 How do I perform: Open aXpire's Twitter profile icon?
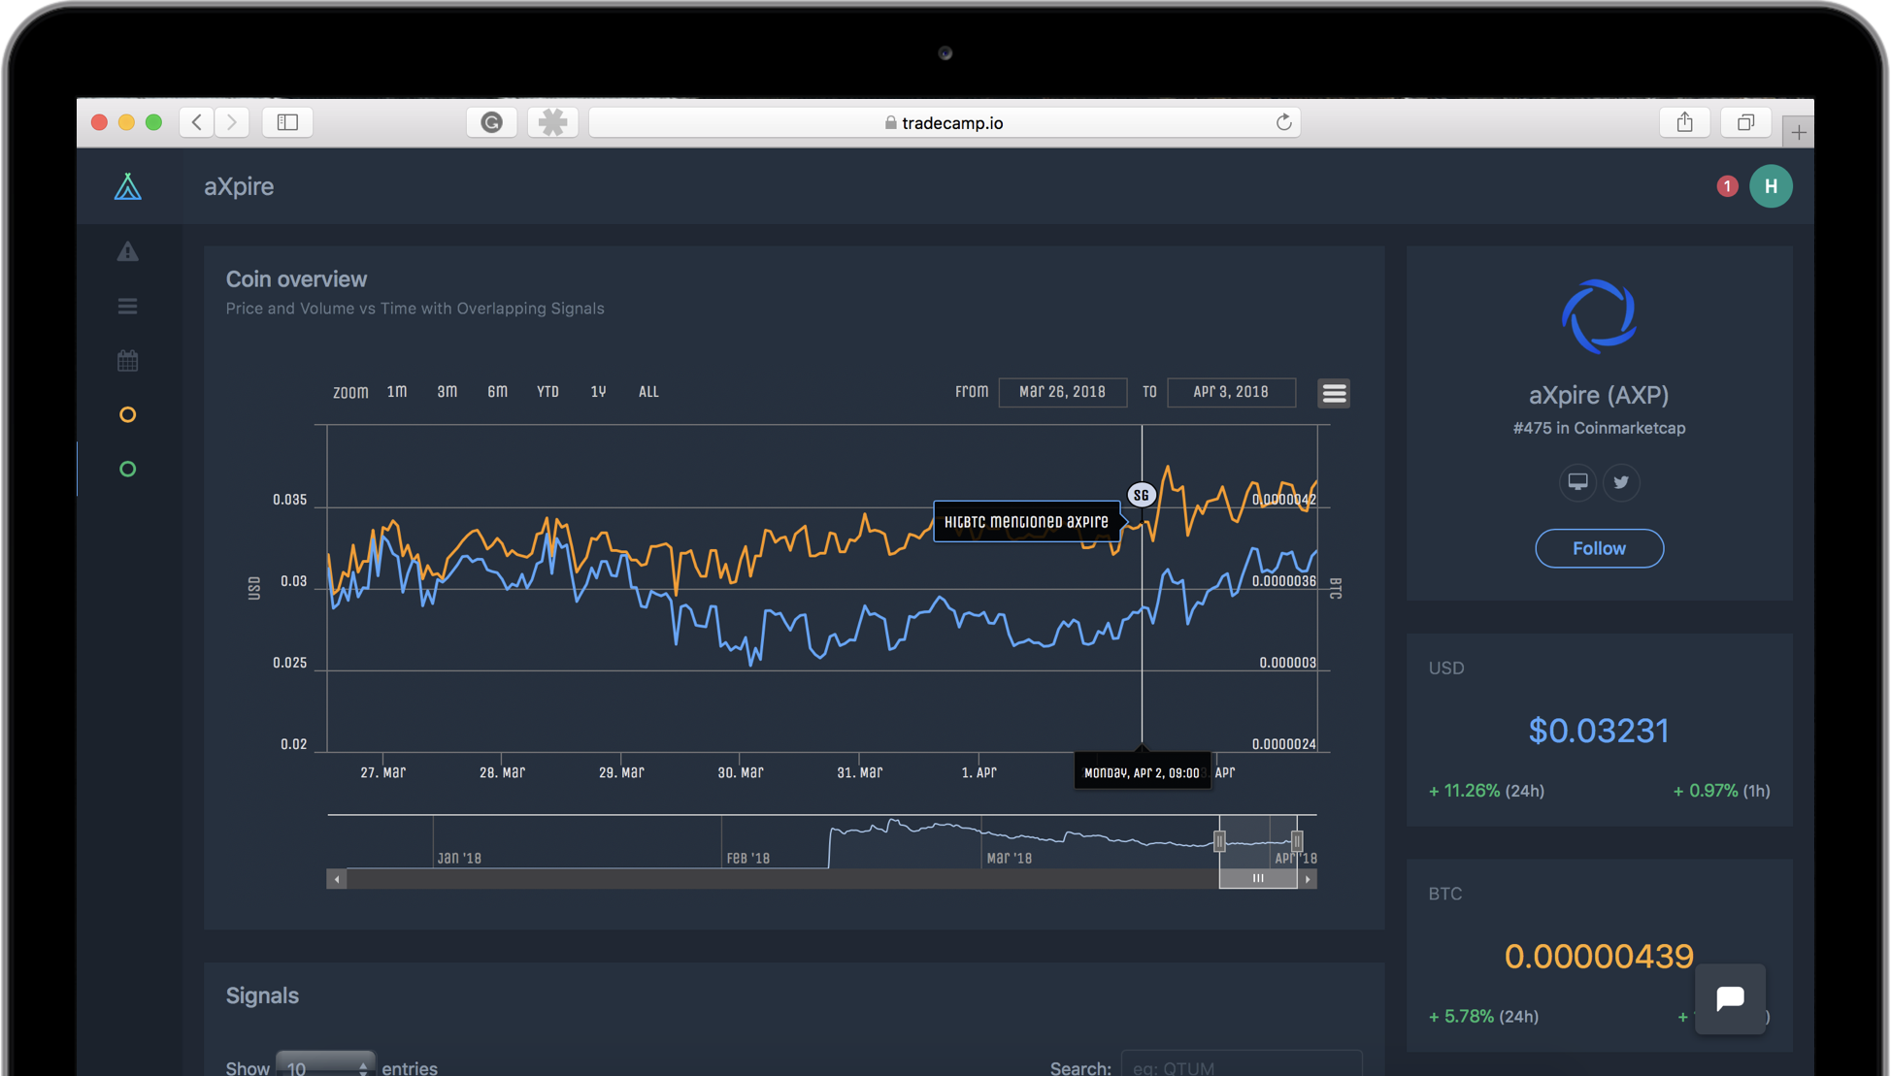[x=1621, y=482]
